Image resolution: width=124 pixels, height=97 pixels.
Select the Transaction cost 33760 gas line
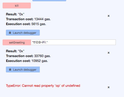(x=28, y=56)
